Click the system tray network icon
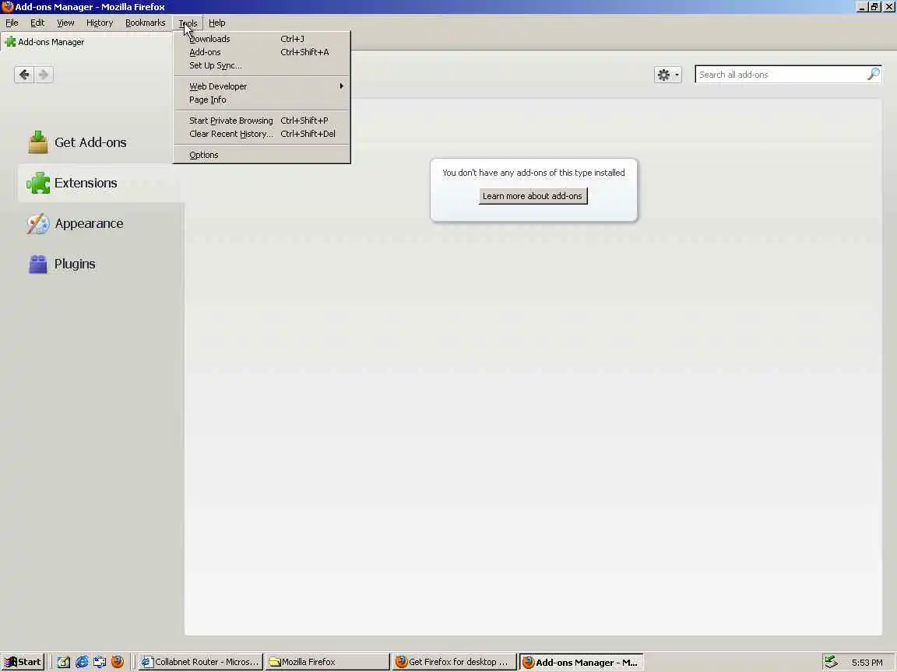This screenshot has width=897, height=672. 831,662
